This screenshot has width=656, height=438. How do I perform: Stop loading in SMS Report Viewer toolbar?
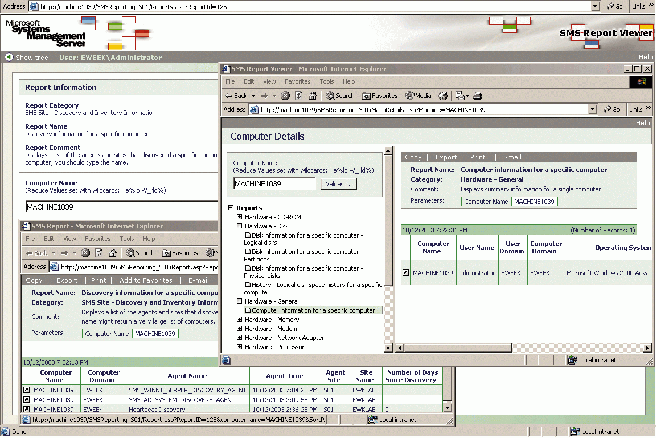coord(285,96)
